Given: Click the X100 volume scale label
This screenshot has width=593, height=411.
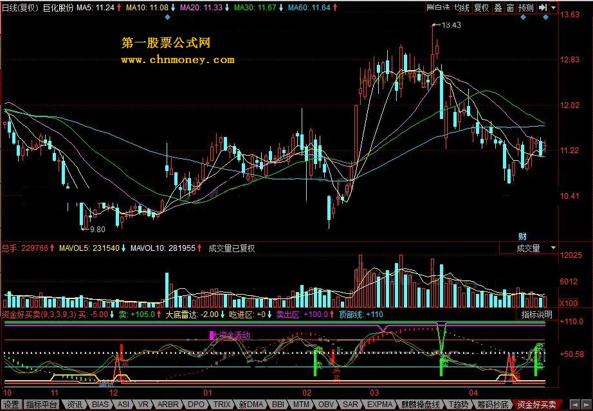Looking at the screenshot, I should [569, 303].
